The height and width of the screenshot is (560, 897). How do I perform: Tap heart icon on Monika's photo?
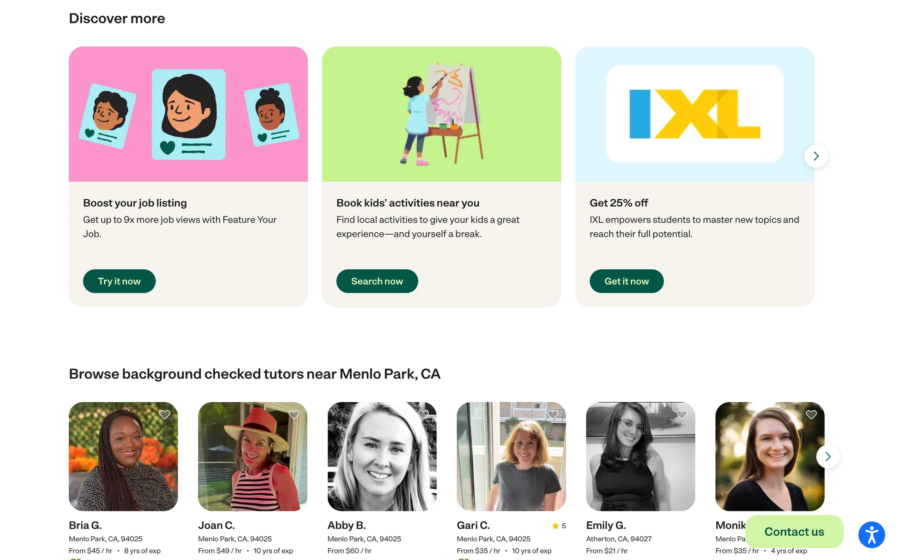811,414
